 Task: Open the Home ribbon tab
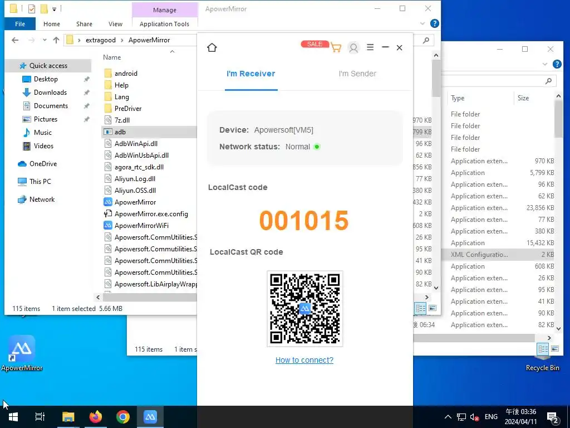click(52, 24)
